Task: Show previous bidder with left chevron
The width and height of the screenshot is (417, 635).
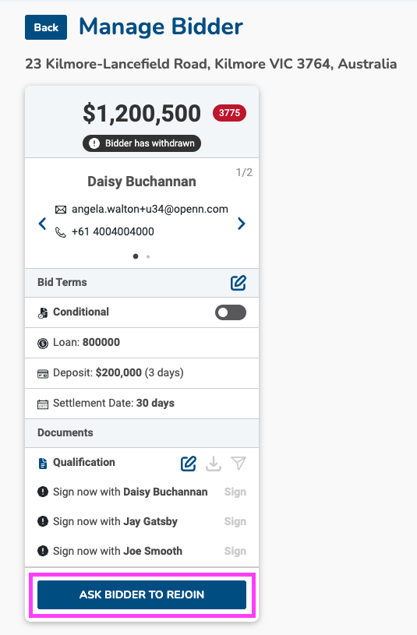Action: pos(42,224)
